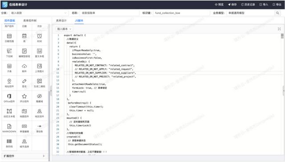Select the 城市选择 city picker control
The height and width of the screenshot is (162, 285).
coord(24,143)
